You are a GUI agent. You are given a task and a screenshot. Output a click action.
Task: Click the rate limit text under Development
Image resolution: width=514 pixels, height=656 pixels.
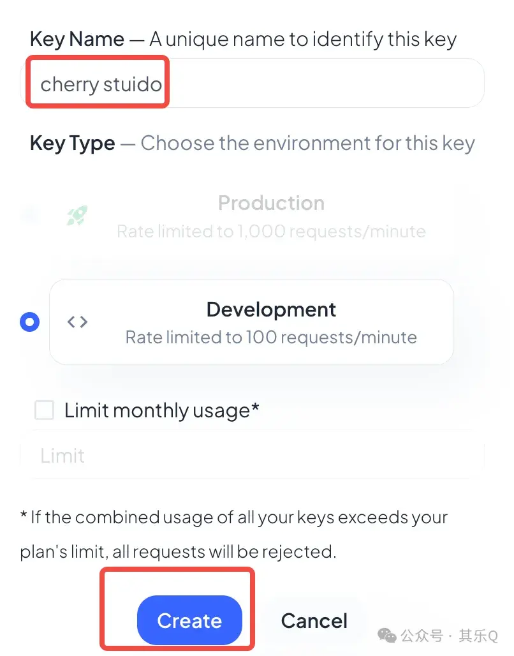coord(271,337)
